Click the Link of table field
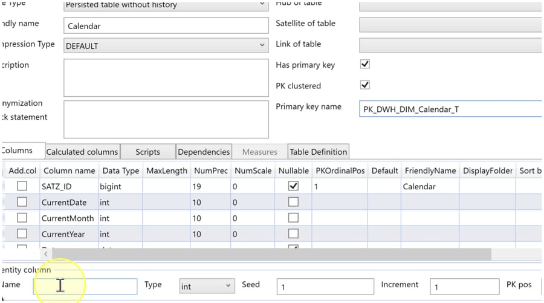 point(450,46)
